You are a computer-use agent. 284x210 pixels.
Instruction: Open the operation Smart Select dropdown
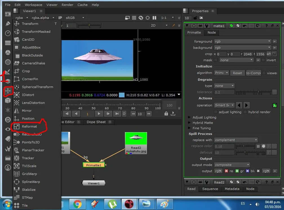coord(224,105)
